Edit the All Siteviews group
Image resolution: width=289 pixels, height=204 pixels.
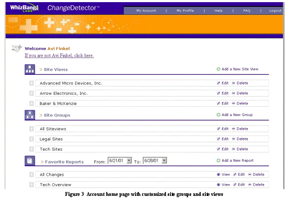[x=225, y=129]
